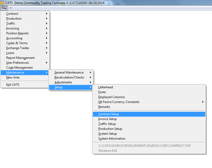The image size is (212, 168).
Task: Open Report Management
Action: pyautogui.click(x=24, y=58)
